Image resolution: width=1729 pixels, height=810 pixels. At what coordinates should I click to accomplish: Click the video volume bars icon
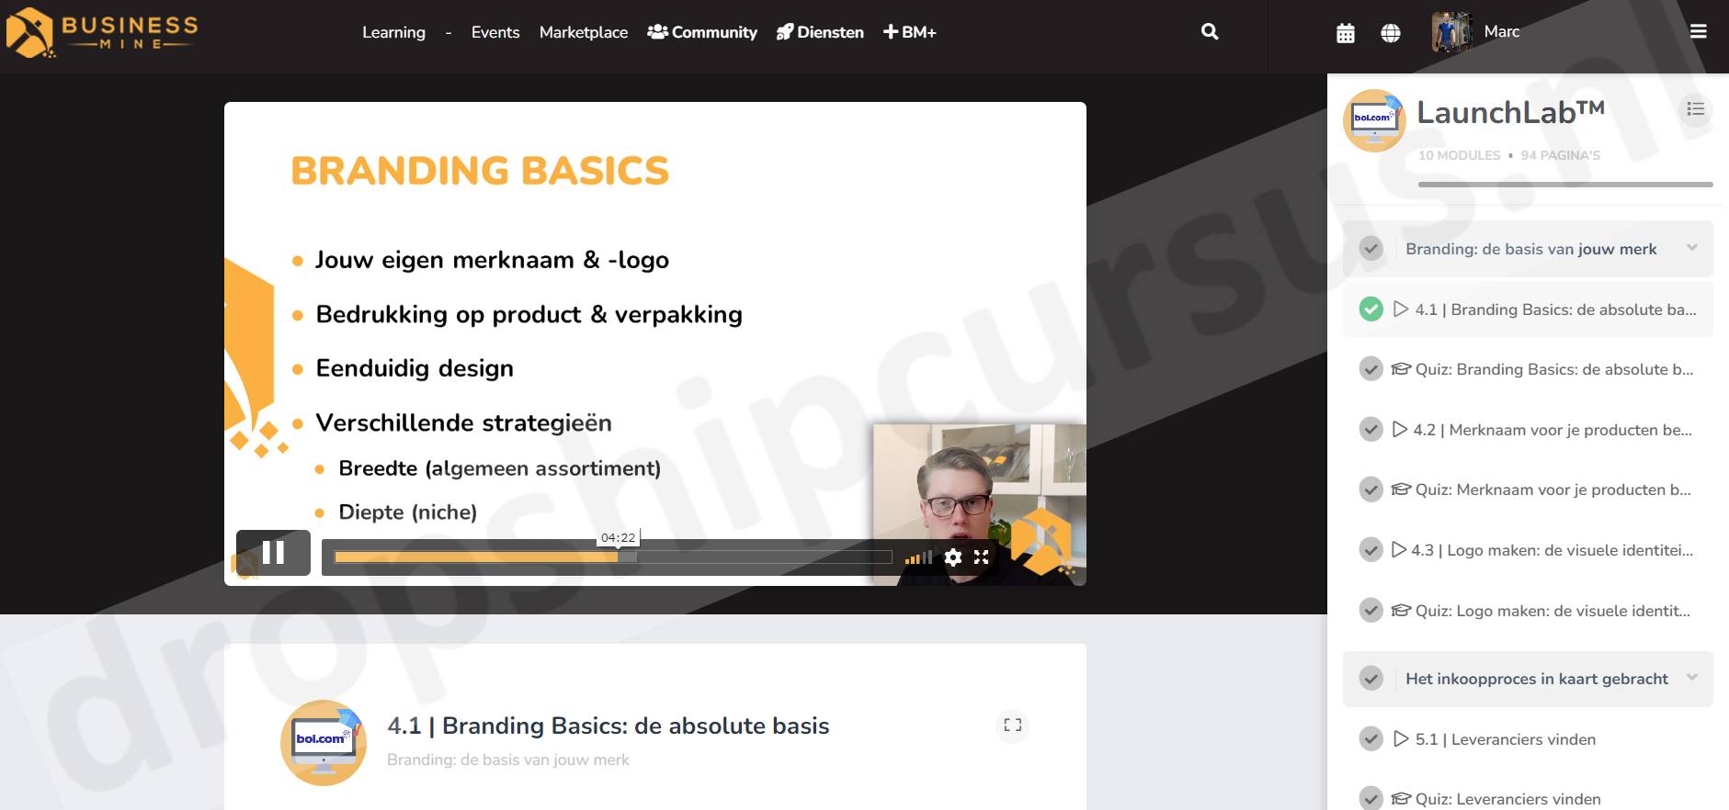[917, 557]
